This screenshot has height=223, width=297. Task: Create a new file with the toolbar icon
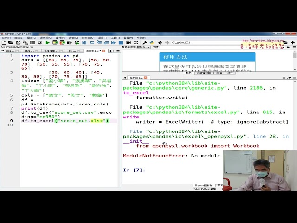[4, 43]
